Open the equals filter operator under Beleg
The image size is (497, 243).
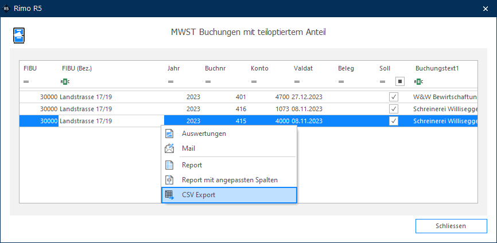pyautogui.click(x=341, y=82)
